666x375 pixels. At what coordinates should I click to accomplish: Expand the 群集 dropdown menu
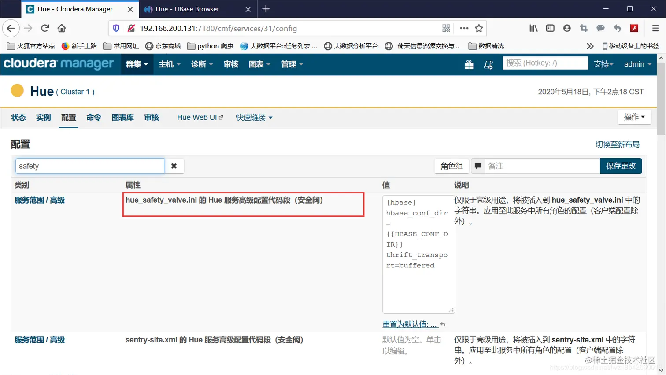(137, 64)
